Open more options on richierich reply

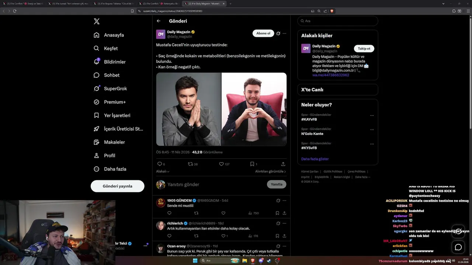pos(284,223)
